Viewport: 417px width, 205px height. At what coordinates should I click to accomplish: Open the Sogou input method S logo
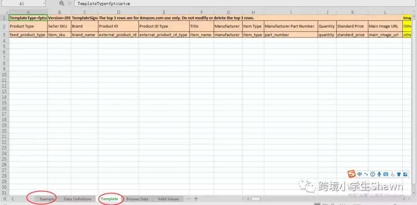pos(352,174)
